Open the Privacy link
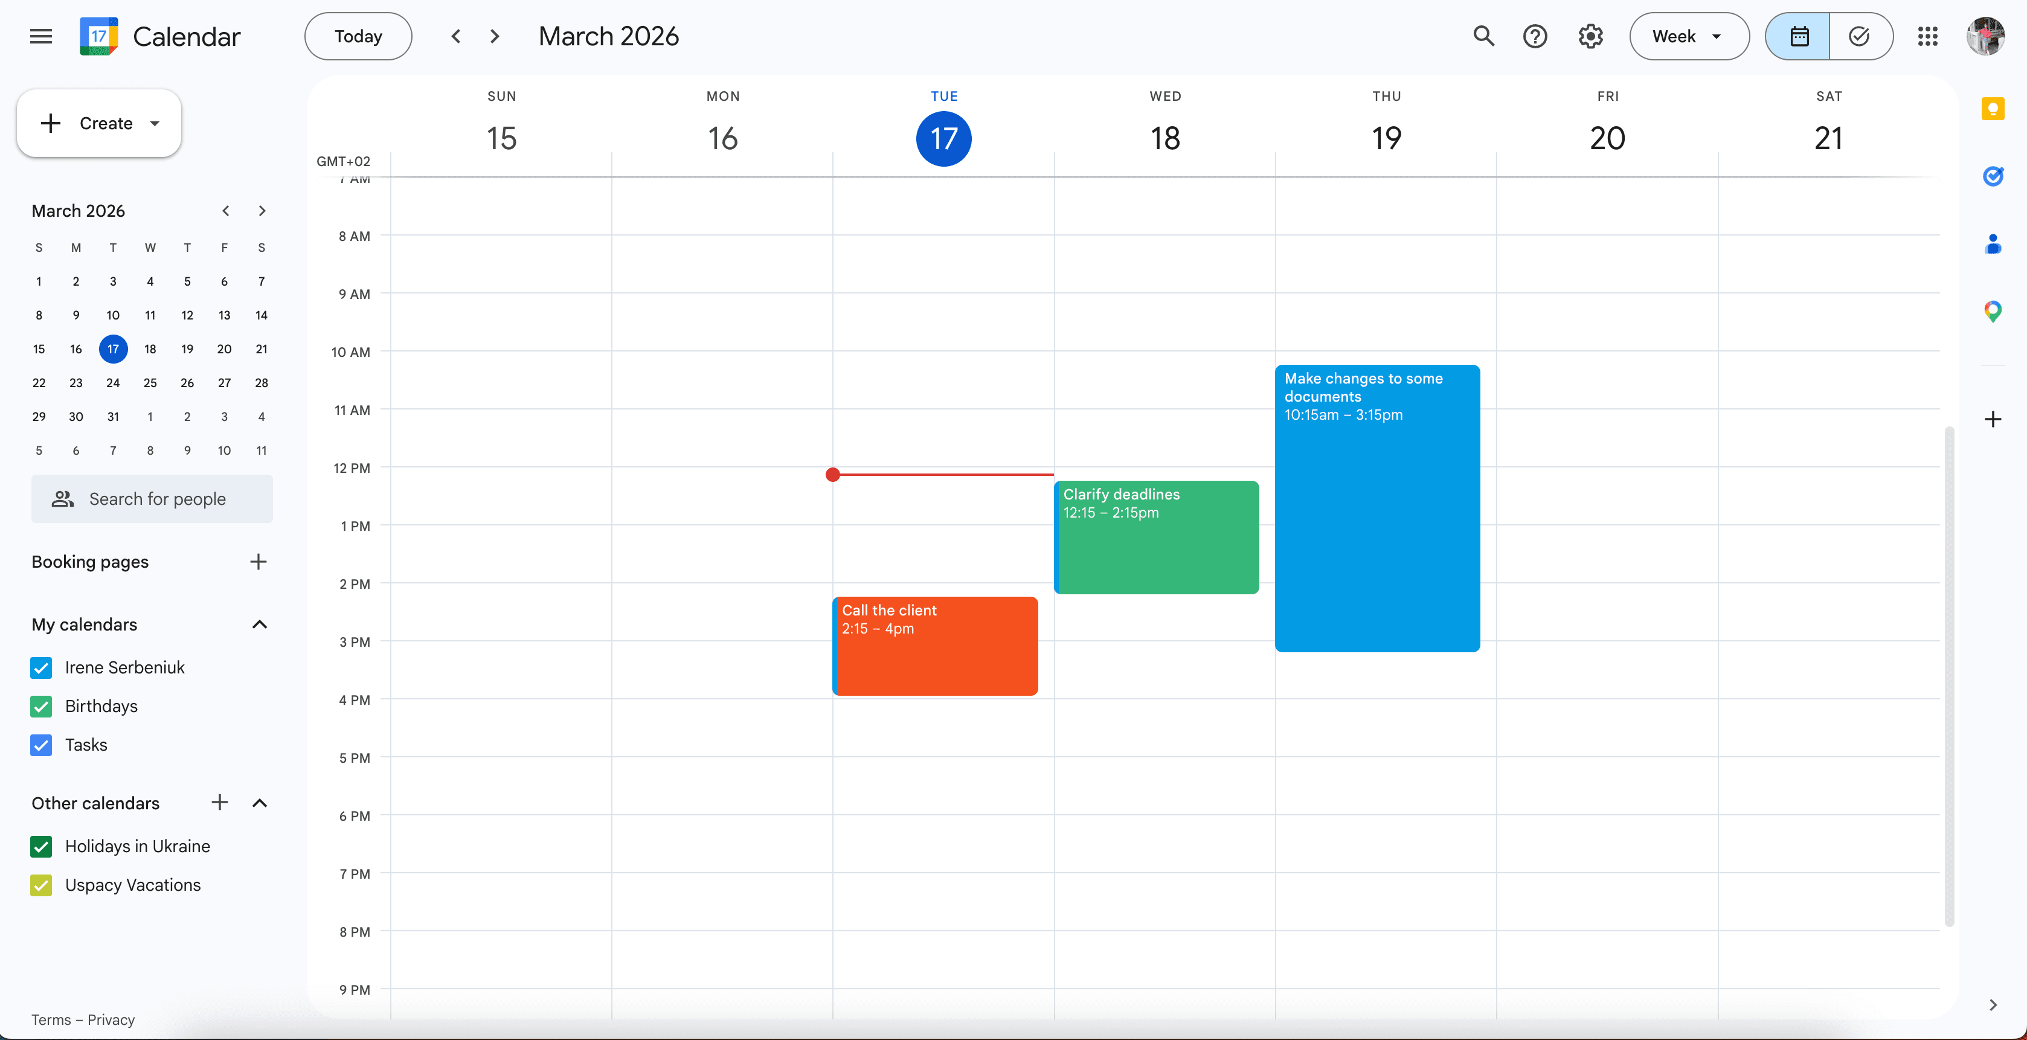Viewport: 2027px width, 1040px height. click(x=110, y=1019)
